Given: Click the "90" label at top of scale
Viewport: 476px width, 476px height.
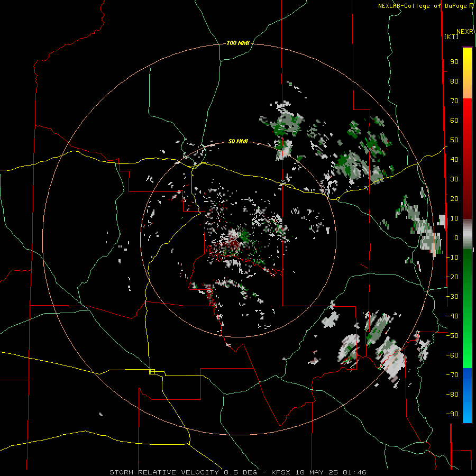Looking at the screenshot, I should click(x=454, y=62).
